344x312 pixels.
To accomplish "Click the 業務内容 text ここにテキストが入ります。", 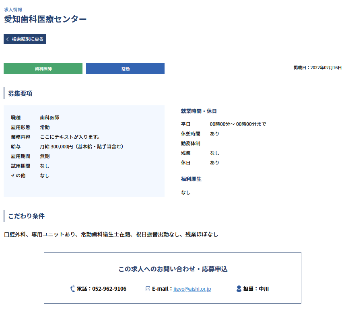I will (70, 137).
